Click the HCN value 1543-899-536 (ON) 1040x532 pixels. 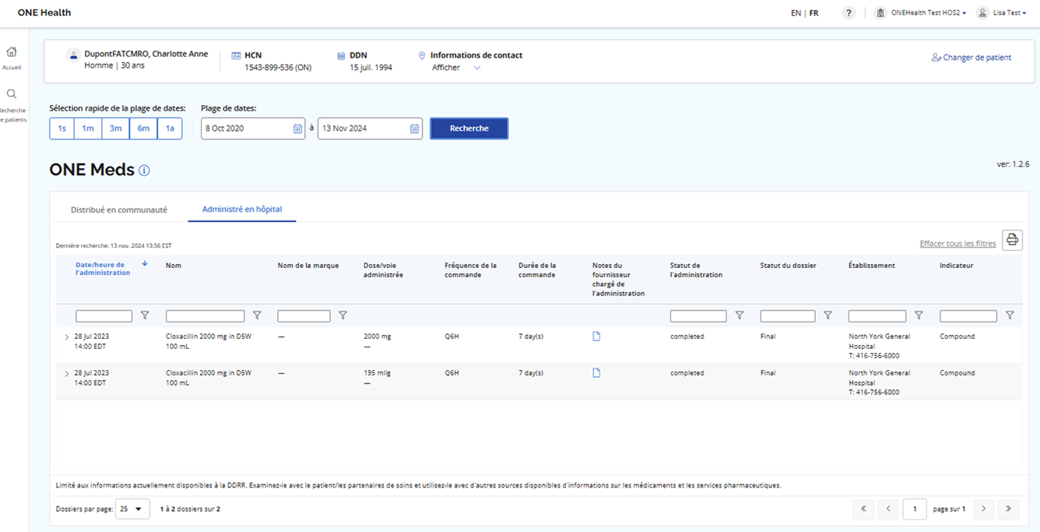[x=278, y=68]
